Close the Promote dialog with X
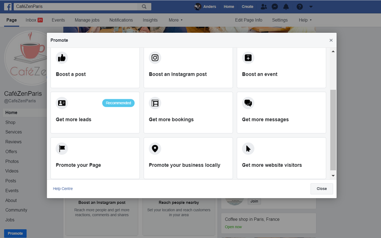 point(331,40)
